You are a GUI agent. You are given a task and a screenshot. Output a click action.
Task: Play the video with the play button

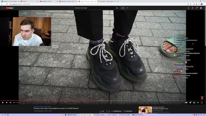pyautogui.click(x=3, y=102)
